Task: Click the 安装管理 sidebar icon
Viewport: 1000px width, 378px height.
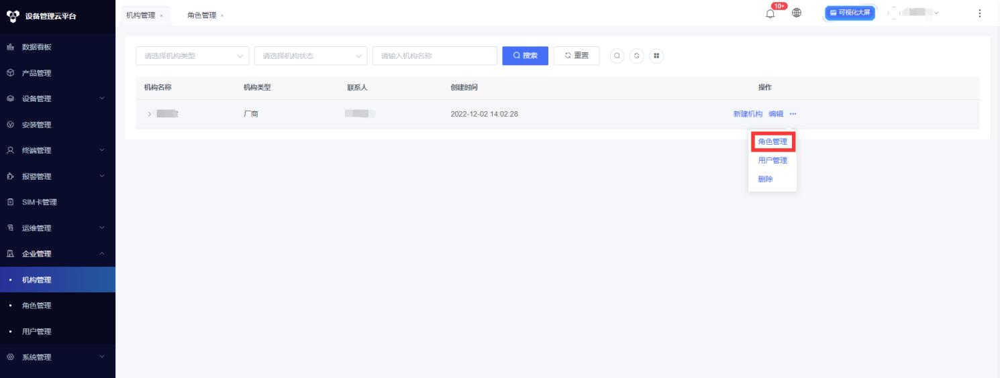Action: (x=10, y=125)
